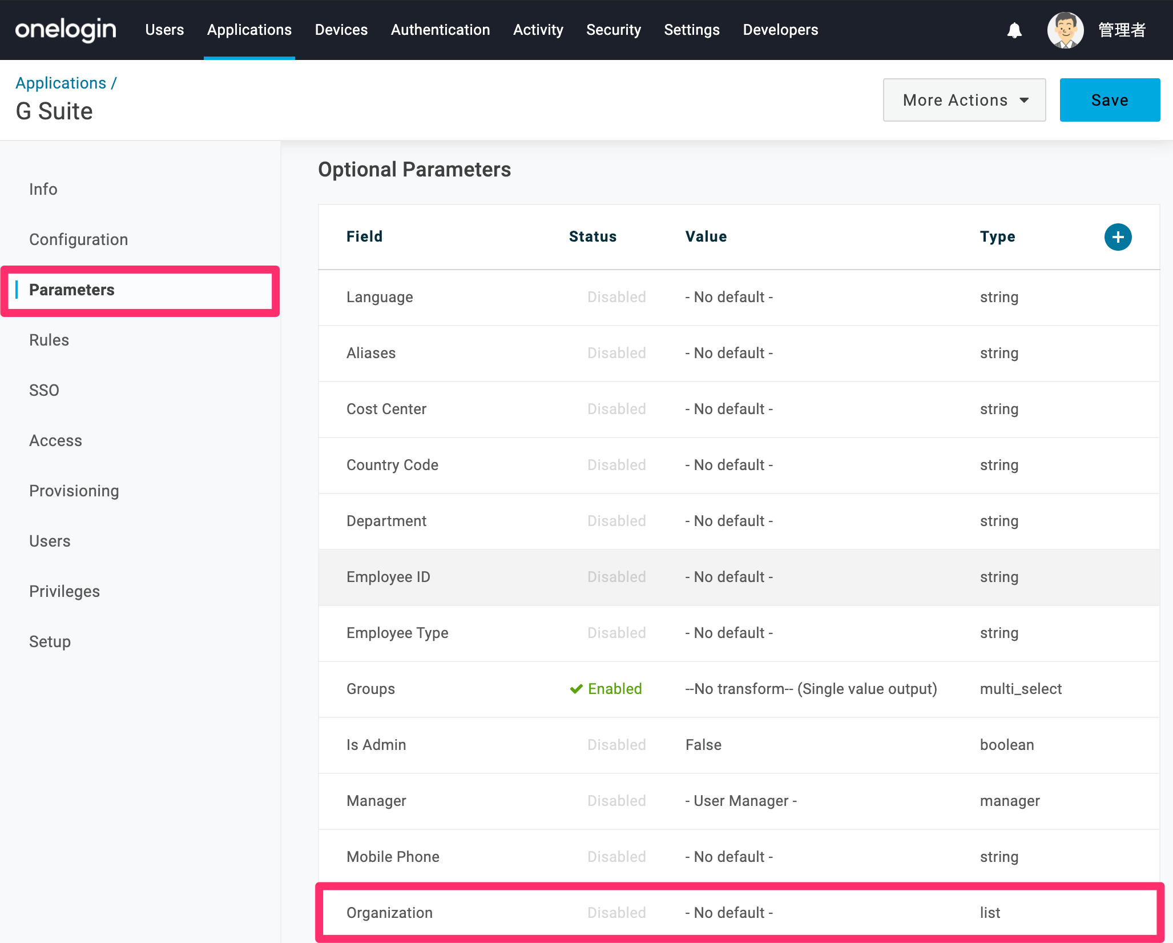
Task: Click the admin profile avatar
Action: [1065, 30]
